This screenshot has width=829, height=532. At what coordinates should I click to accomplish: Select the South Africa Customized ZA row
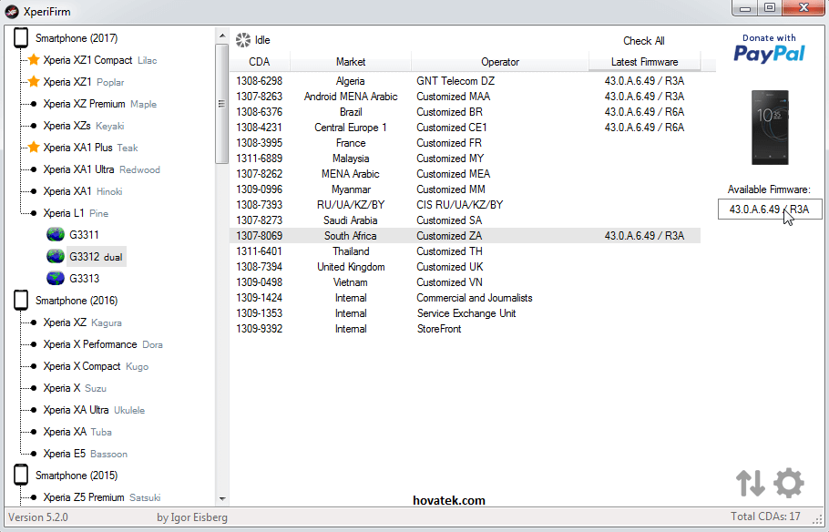coord(466,235)
